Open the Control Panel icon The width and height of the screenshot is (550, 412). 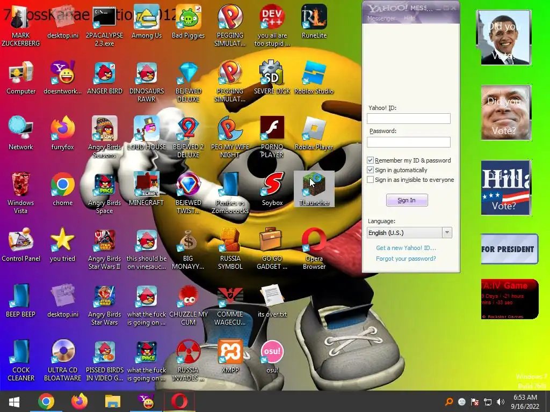click(21, 245)
